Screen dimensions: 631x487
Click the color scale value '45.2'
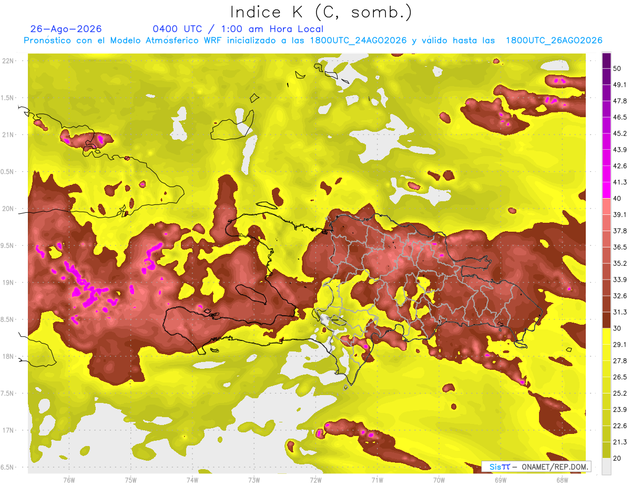[x=619, y=133]
